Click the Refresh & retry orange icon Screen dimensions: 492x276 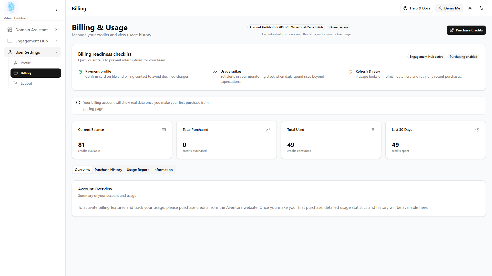(x=351, y=72)
